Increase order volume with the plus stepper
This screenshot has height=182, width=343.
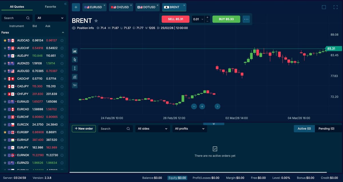pyautogui.click(x=207, y=17)
